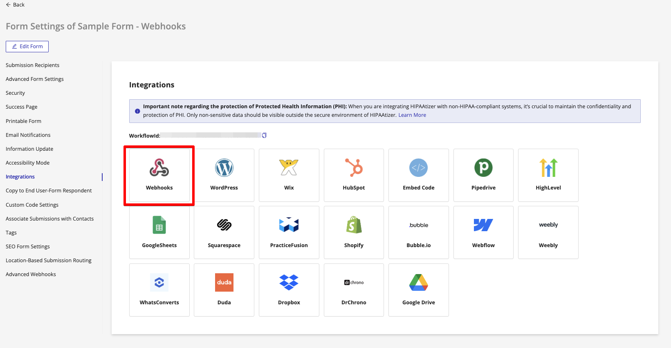Go back using the Back link
This screenshot has height=348, width=671.
point(15,5)
